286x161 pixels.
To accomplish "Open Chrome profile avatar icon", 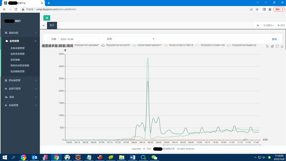I will point(270,9).
